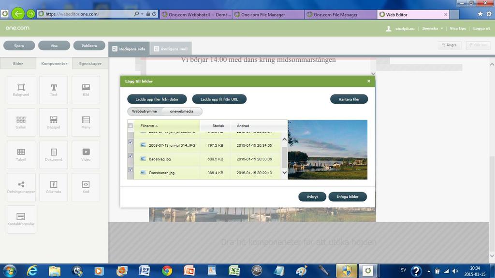This screenshot has height=278, width=495.
Task: Open the Egenskaper tab
Action: 90,63
